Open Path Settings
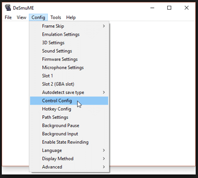This screenshot has height=178, width=198. click(x=69, y=117)
